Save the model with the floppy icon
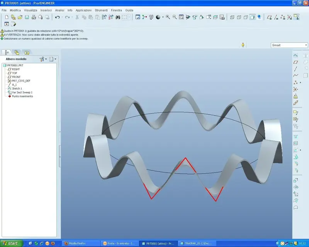309x247 pixels. coord(27,17)
